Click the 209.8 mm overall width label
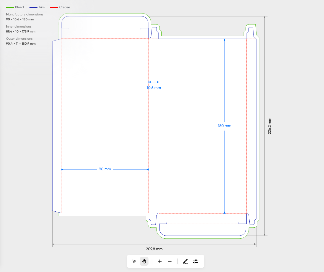 (x=154, y=249)
